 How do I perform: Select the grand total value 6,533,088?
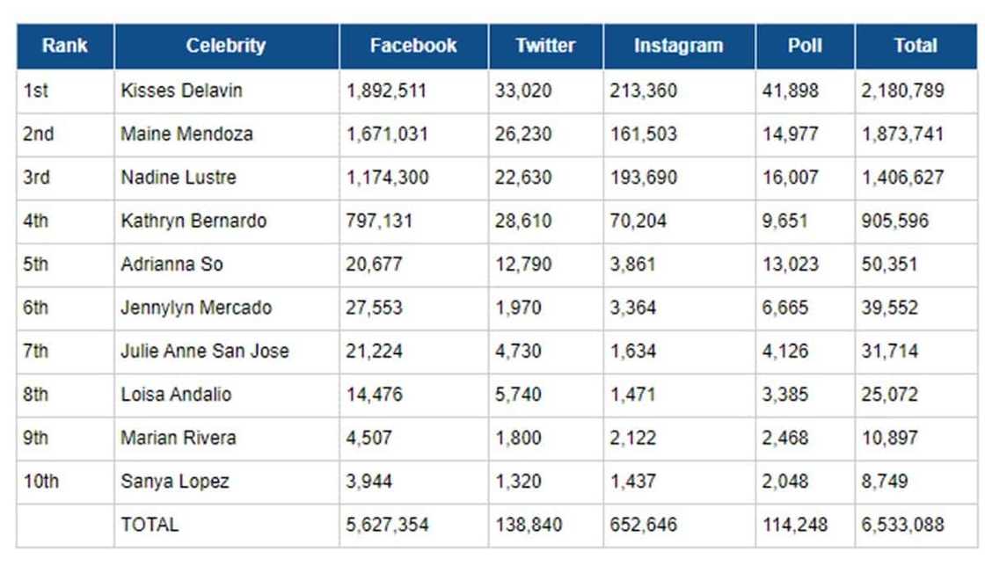click(903, 525)
